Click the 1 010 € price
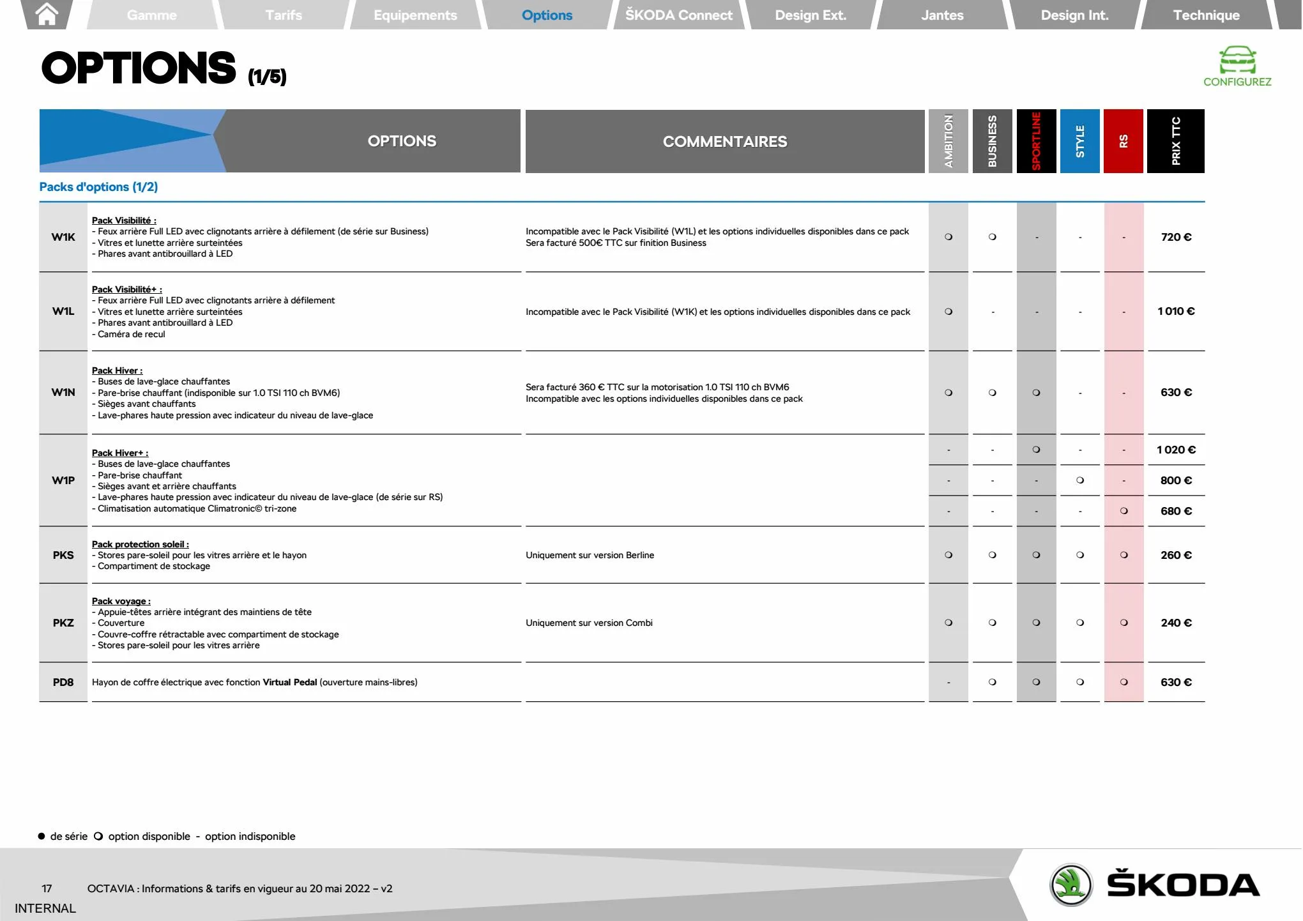The width and height of the screenshot is (1303, 921). tap(1176, 311)
